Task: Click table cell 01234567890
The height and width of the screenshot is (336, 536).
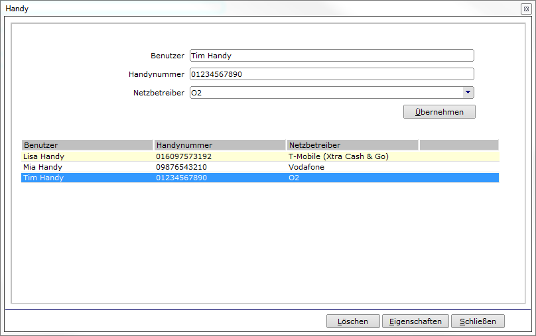Action: 182,178
